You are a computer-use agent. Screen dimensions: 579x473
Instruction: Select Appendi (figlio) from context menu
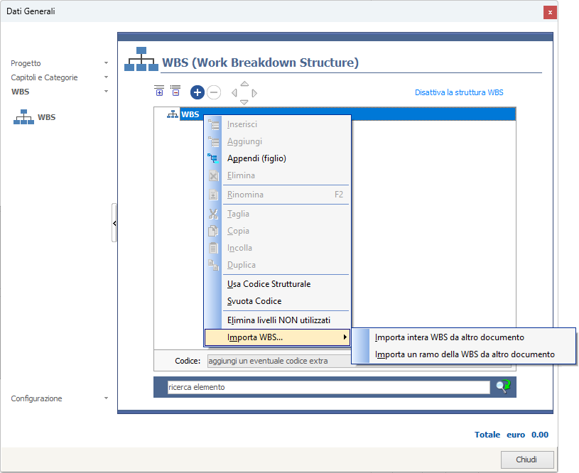click(256, 158)
